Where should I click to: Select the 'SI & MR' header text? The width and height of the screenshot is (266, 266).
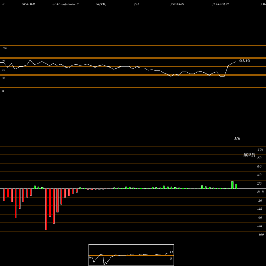click(x=28, y=4)
